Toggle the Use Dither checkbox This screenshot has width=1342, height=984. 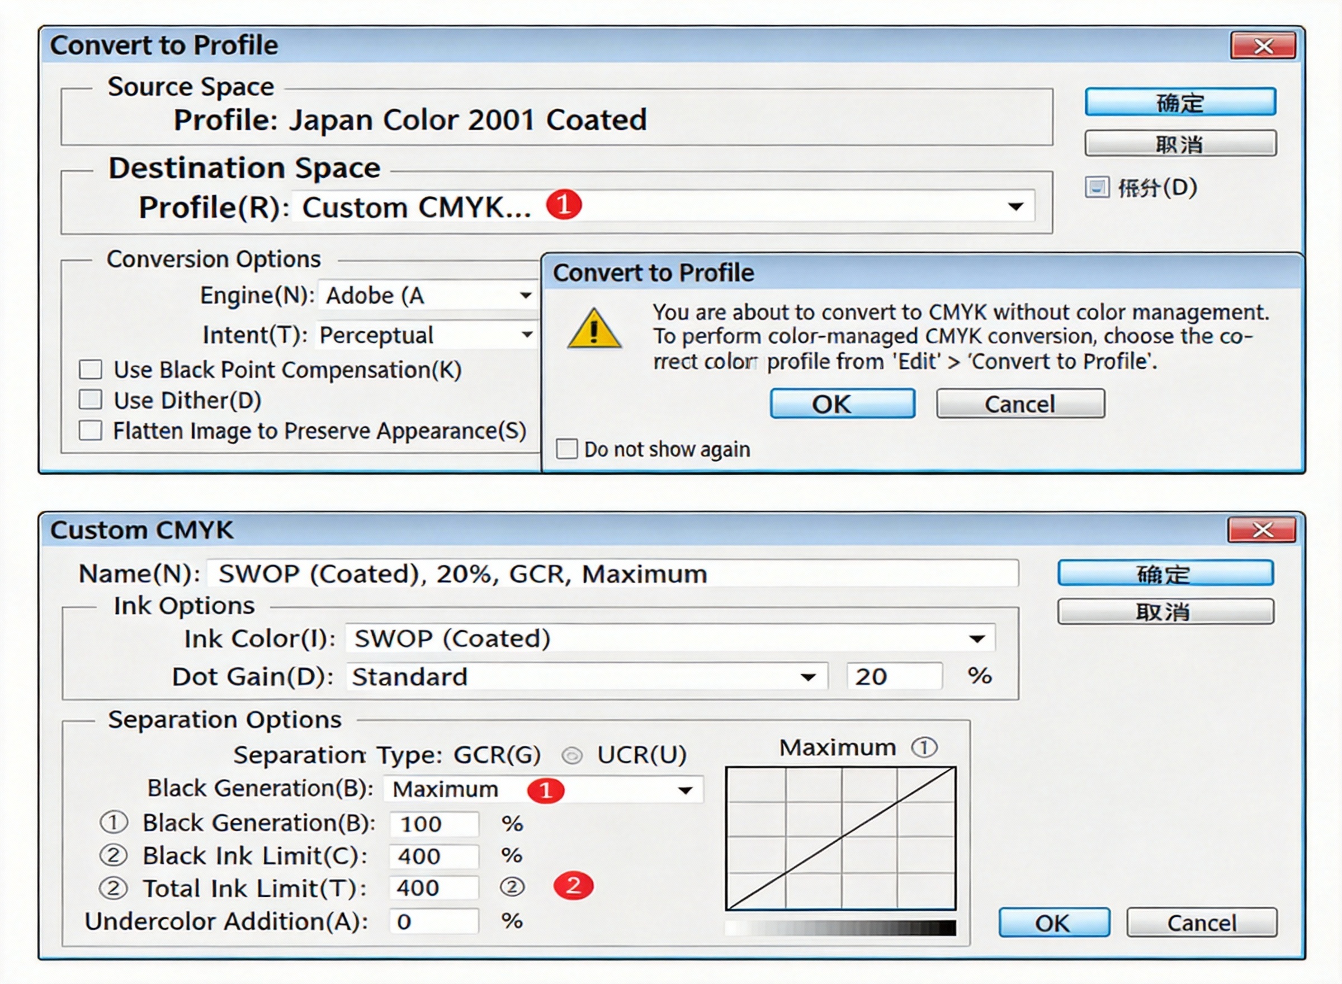tap(91, 400)
